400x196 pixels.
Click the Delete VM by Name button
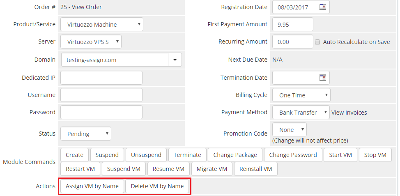[157, 186]
